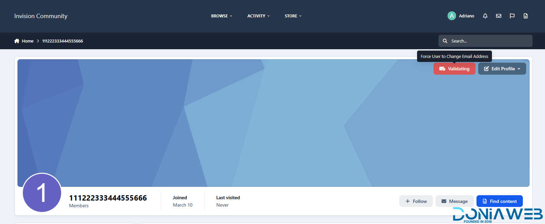Screen dimensions: 545x224
Task: Click Adriano's green avatar icon
Action: pos(452,16)
